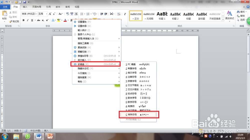Viewport: 250px width, 140px height.
Task: Select the Format Painter brush
Action: point(10,21)
